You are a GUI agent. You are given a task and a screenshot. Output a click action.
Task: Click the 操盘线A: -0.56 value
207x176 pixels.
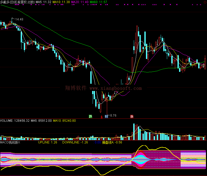coord(112,142)
